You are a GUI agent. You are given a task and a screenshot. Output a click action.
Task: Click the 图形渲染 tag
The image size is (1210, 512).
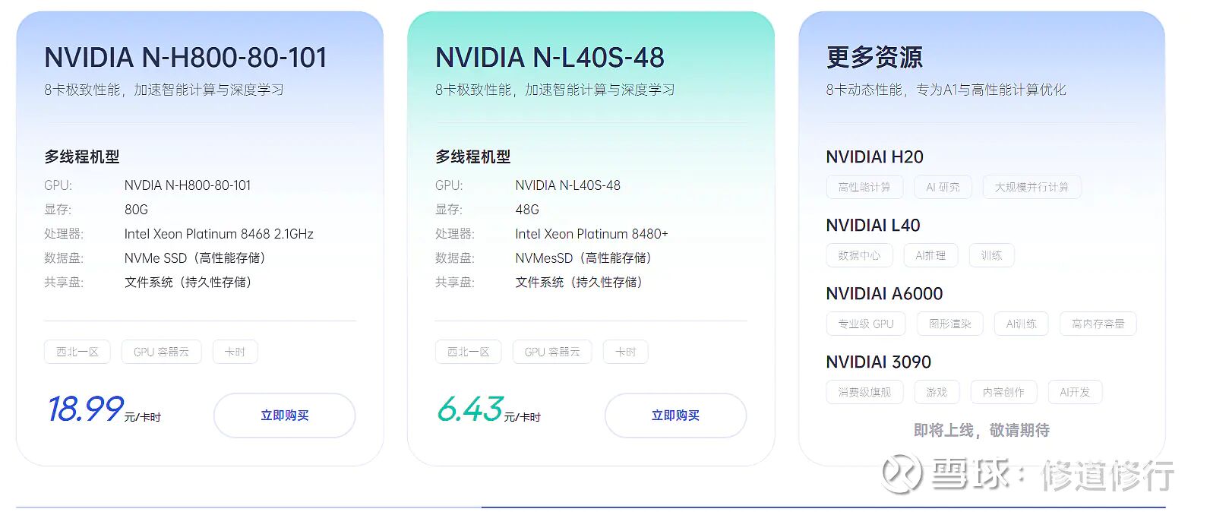click(x=949, y=324)
